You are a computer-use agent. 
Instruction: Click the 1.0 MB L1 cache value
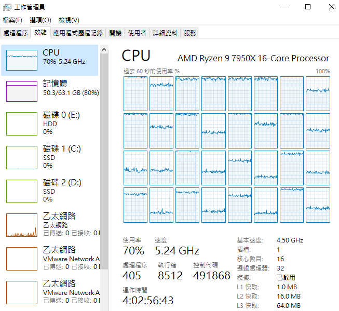coord(287,287)
